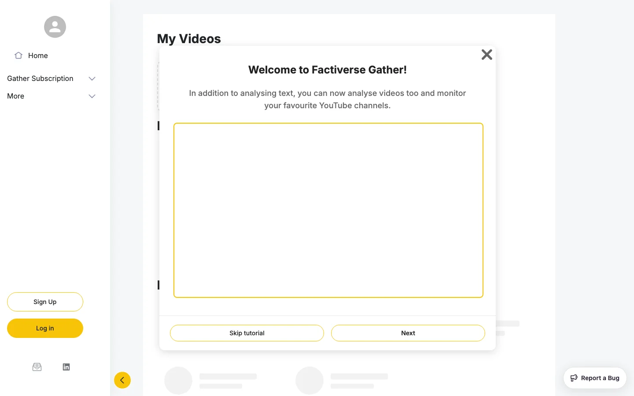Click the user avatar icon

click(x=55, y=27)
